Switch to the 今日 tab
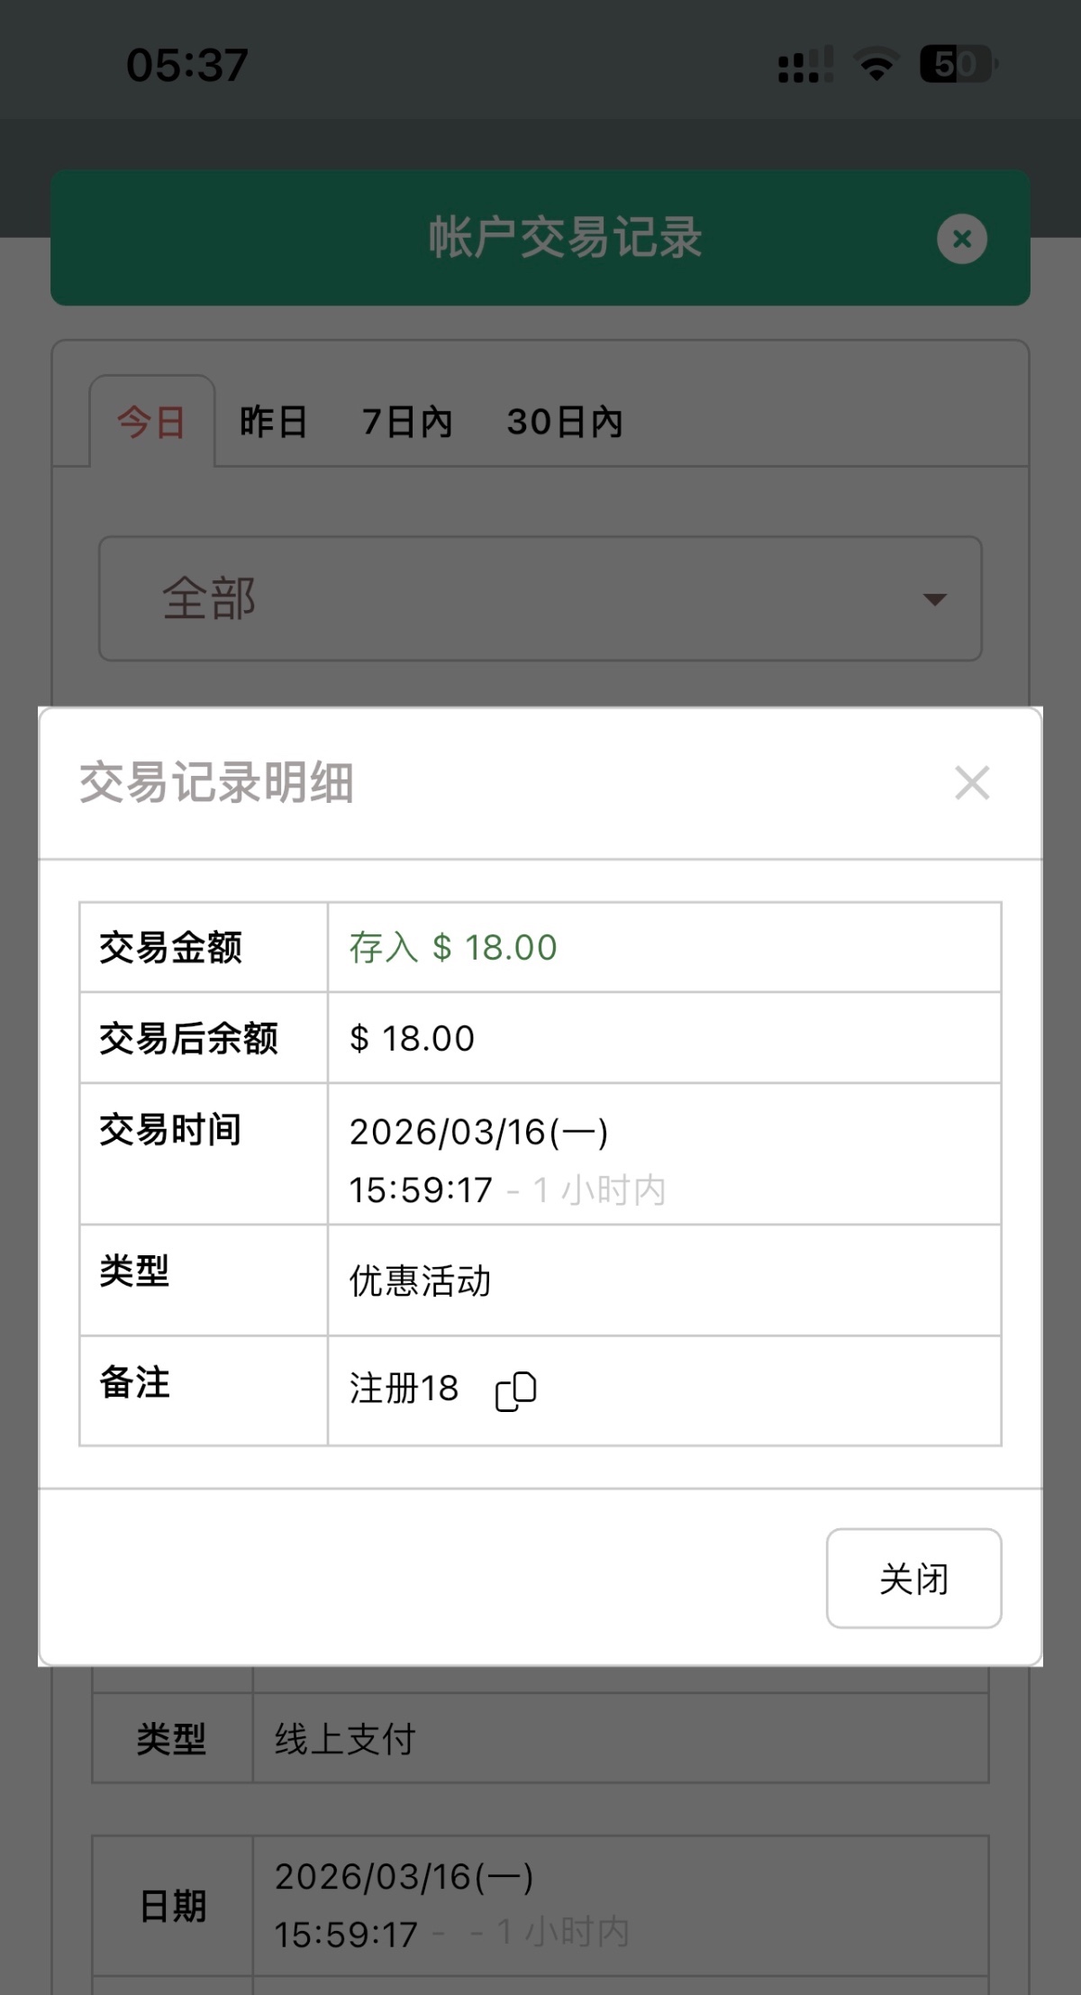The height and width of the screenshot is (1995, 1081). (x=151, y=422)
